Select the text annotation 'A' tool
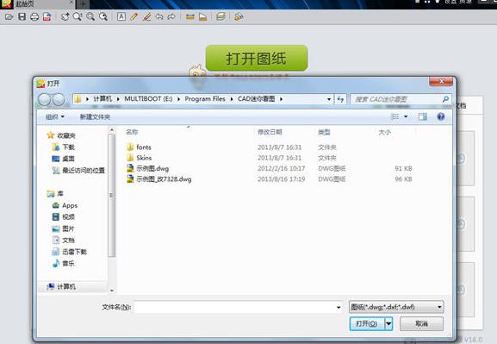This screenshot has height=344, width=497. (121, 16)
